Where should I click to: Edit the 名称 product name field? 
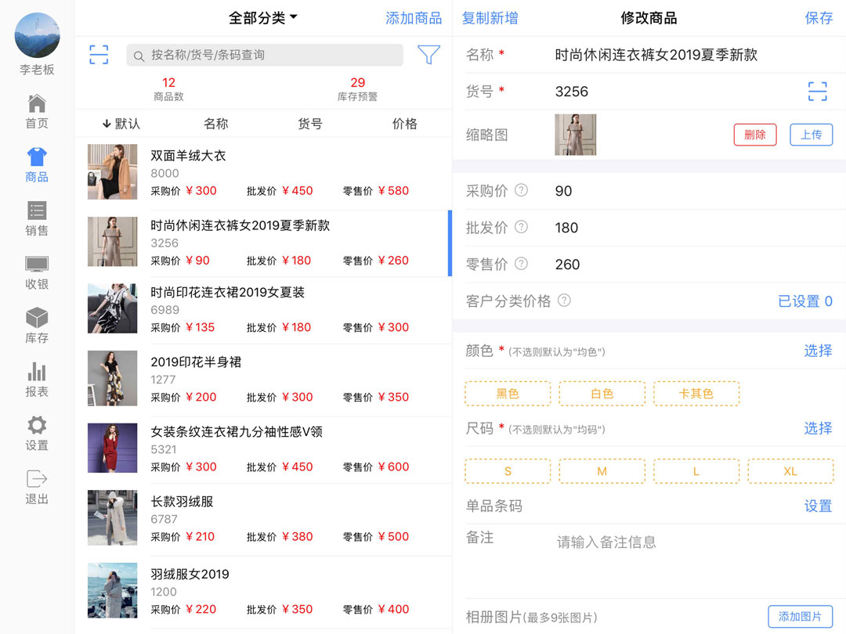click(x=656, y=55)
